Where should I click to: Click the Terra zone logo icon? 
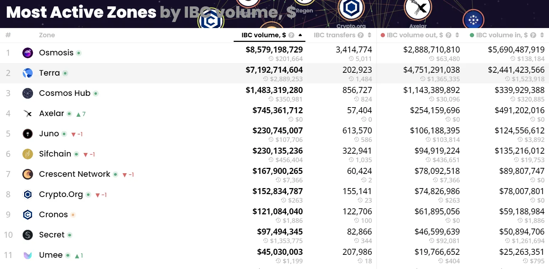click(x=28, y=73)
